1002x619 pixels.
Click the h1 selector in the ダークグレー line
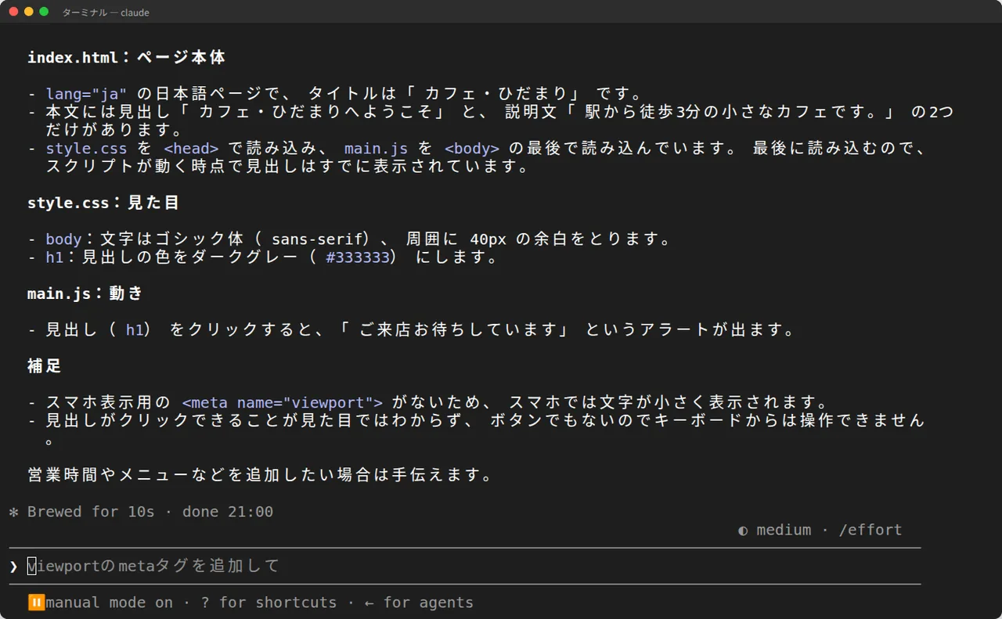55,257
